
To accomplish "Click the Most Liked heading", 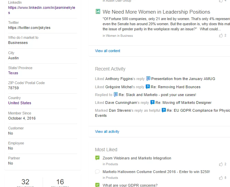I will tap(106, 150).
